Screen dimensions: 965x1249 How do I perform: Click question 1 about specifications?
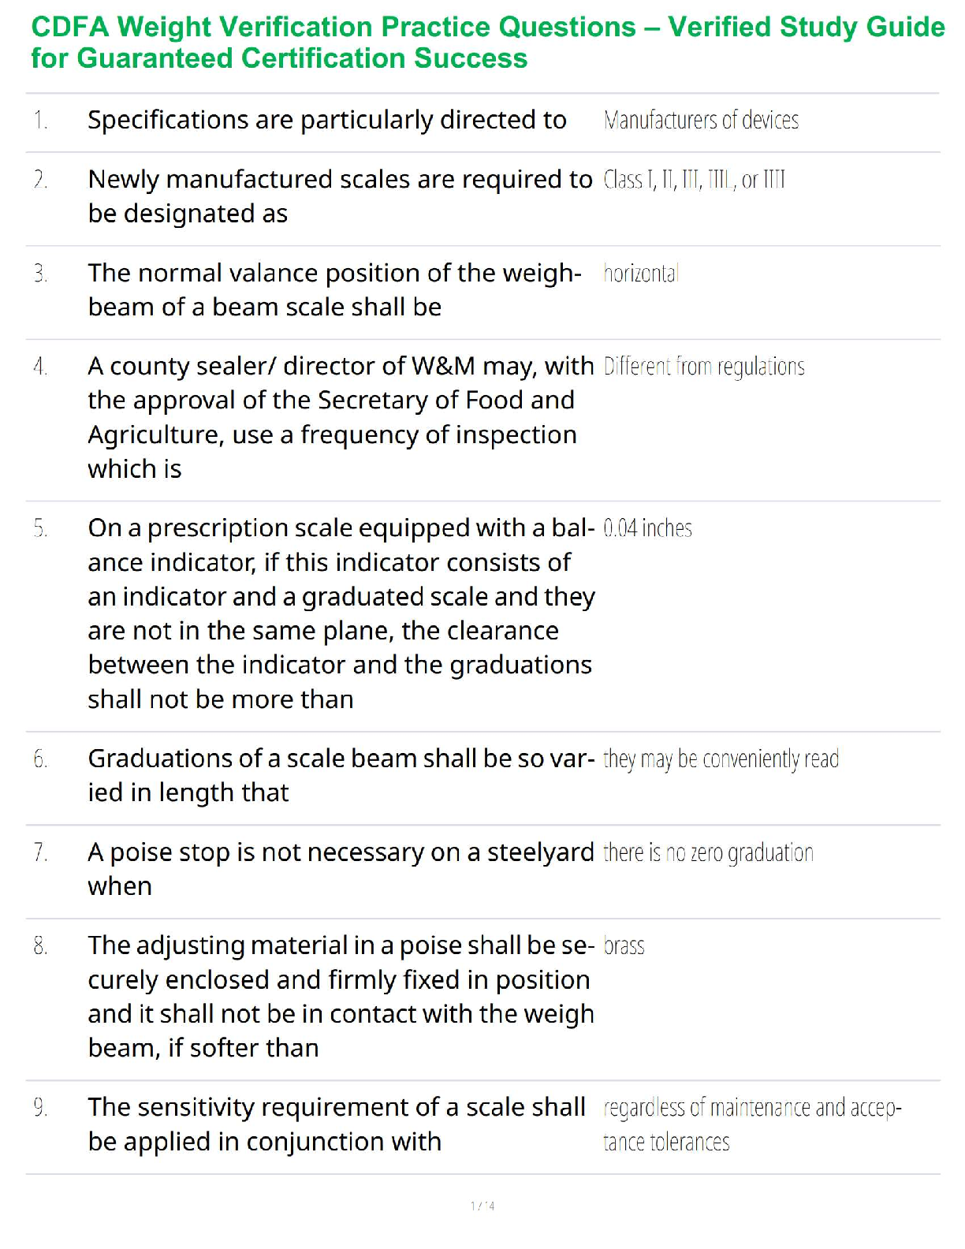click(x=326, y=120)
